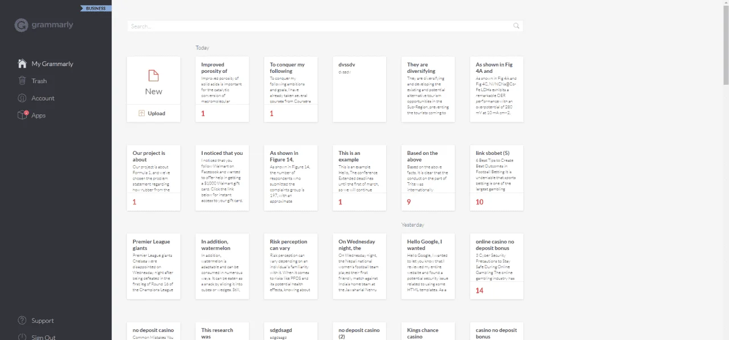Viewport: 729px width, 340px height.
Task: Click issue count 9 on 'Based on the above'
Action: coord(409,202)
